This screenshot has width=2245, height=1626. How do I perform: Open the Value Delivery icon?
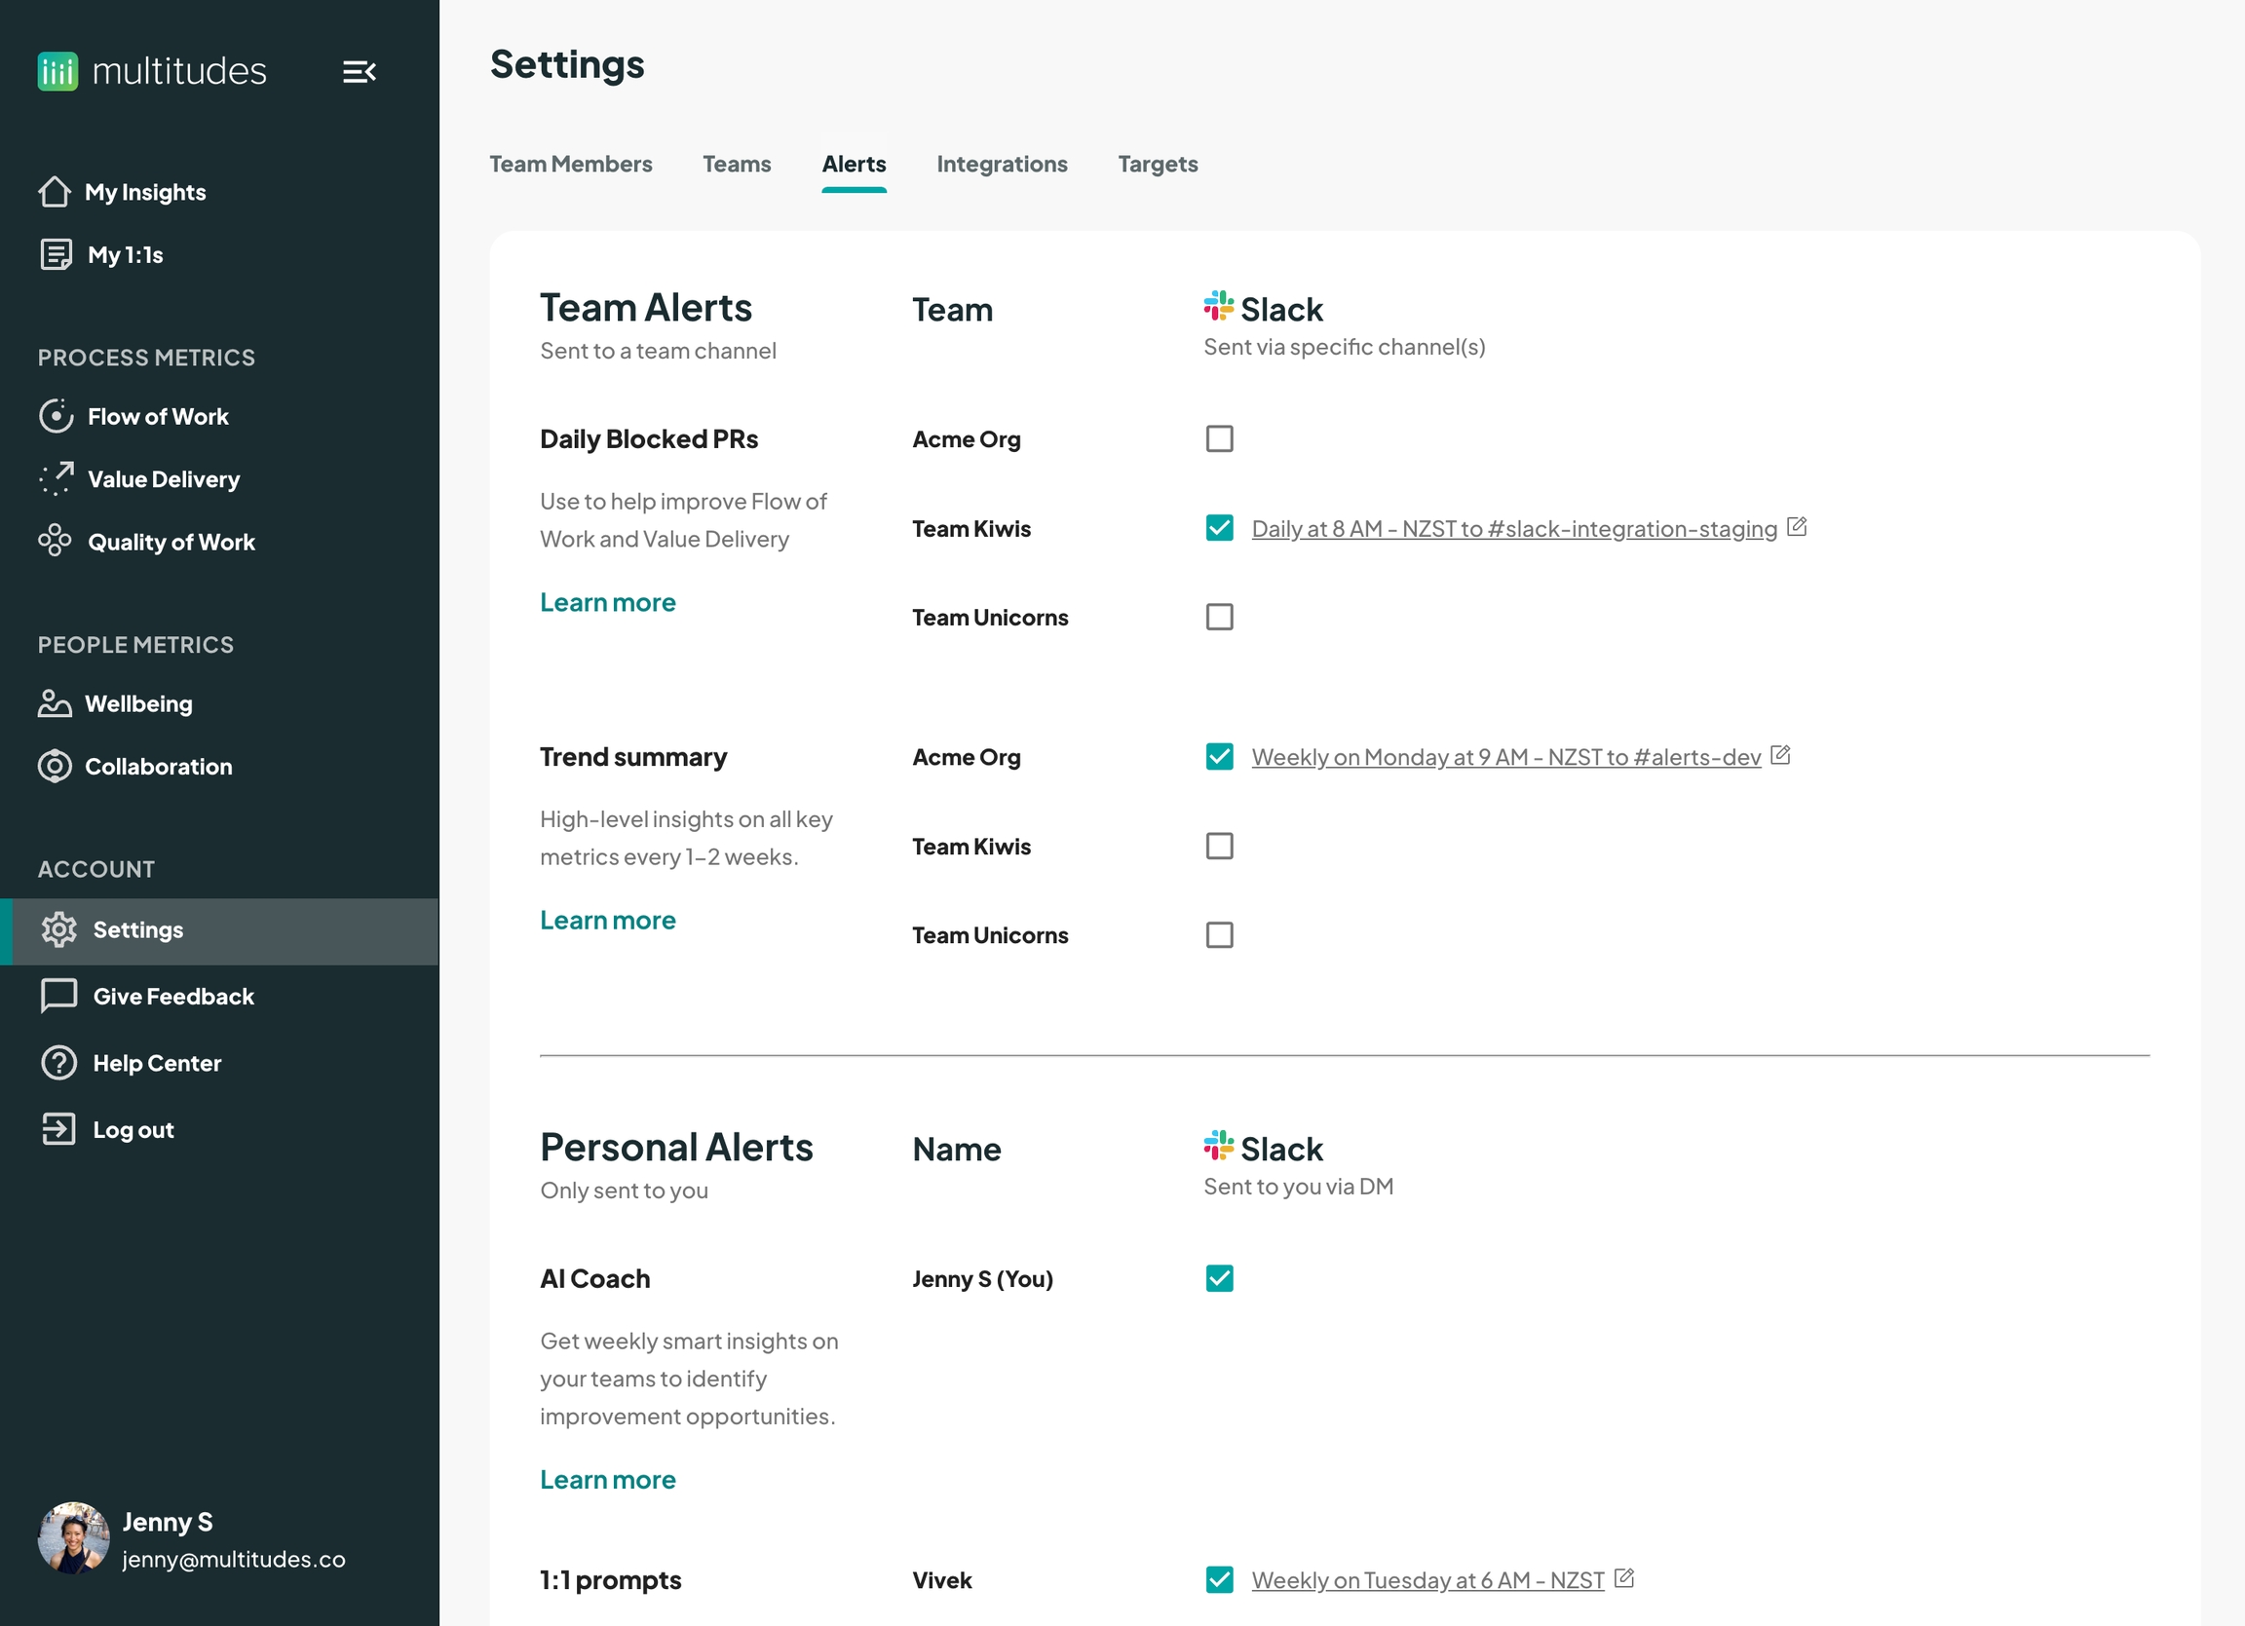[56, 479]
